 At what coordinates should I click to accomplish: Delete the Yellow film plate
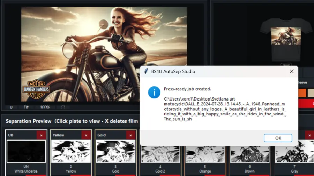(x=86, y=135)
